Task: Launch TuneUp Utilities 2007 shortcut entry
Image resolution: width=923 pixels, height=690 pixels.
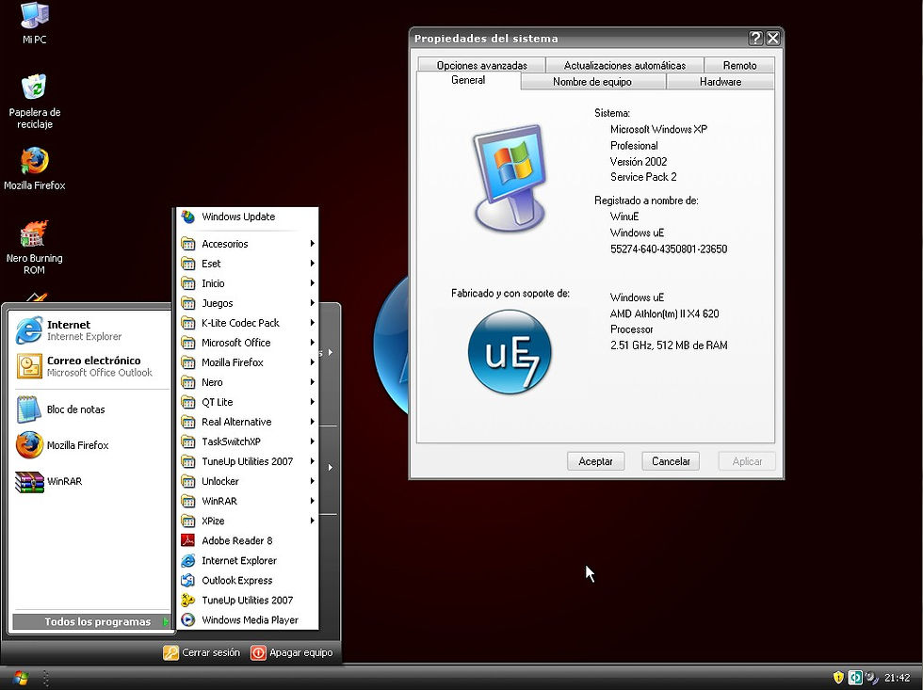Action: click(247, 600)
